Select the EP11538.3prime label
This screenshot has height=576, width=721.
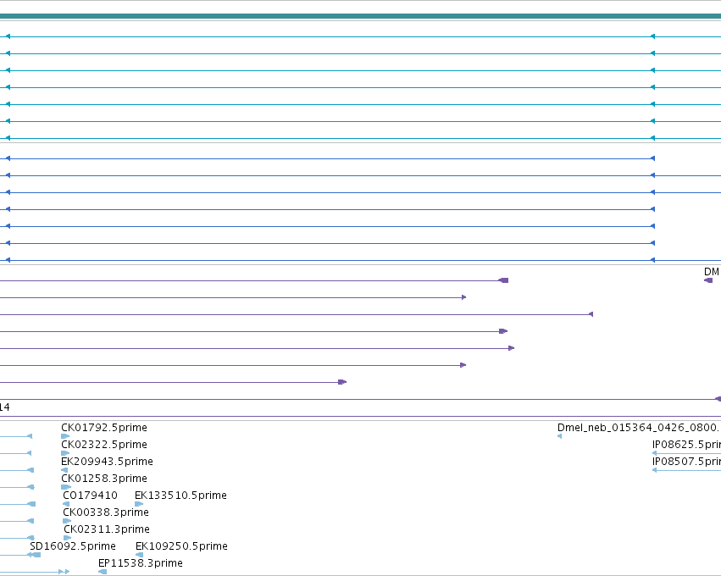click(x=141, y=563)
